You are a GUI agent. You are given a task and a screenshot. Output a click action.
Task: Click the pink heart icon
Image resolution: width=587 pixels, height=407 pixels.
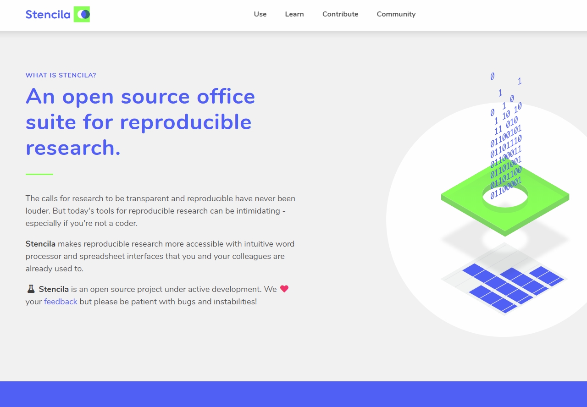tap(284, 289)
